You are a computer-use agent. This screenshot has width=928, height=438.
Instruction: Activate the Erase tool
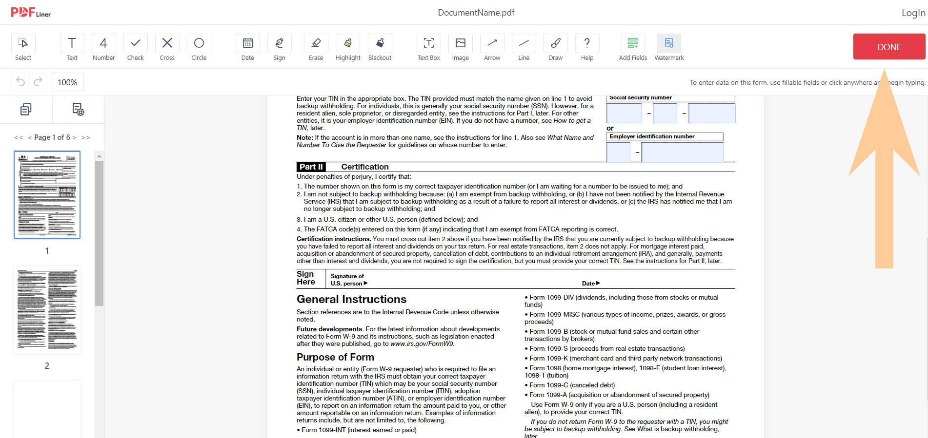(x=316, y=48)
